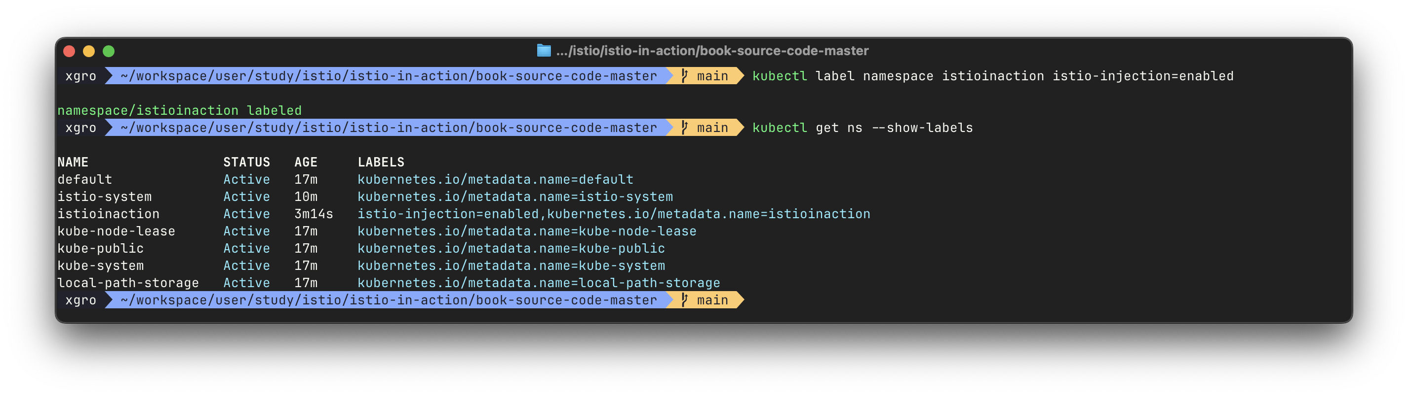Image resolution: width=1408 pixels, height=396 pixels.
Task: Click 'xgro' user in the last prompt
Action: pyautogui.click(x=81, y=300)
